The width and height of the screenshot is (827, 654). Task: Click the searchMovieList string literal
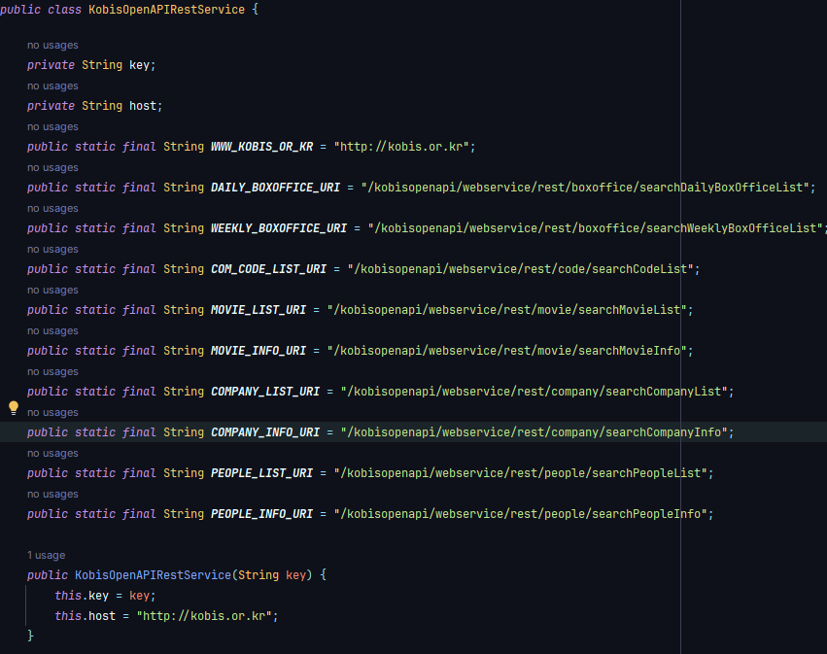507,310
